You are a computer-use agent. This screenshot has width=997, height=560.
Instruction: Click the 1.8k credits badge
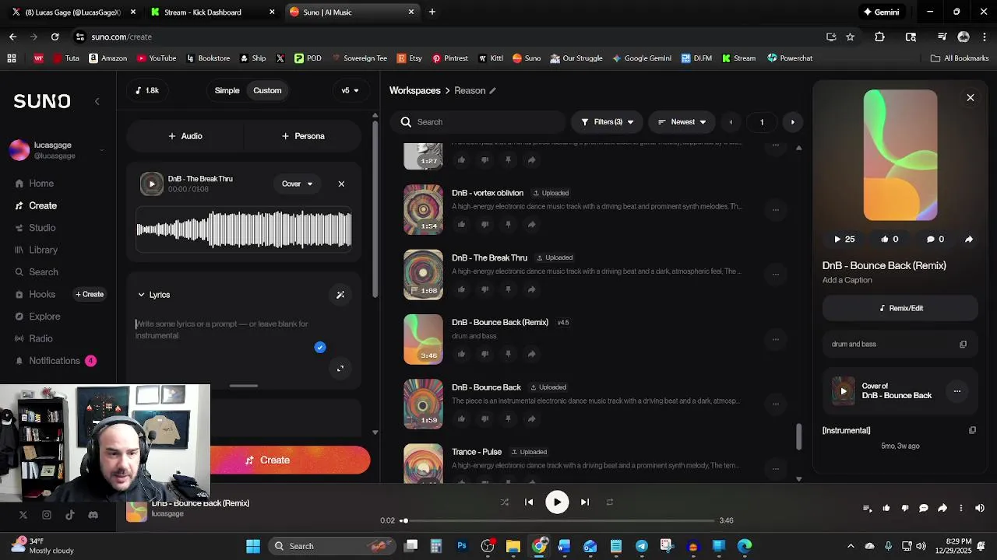(147, 90)
